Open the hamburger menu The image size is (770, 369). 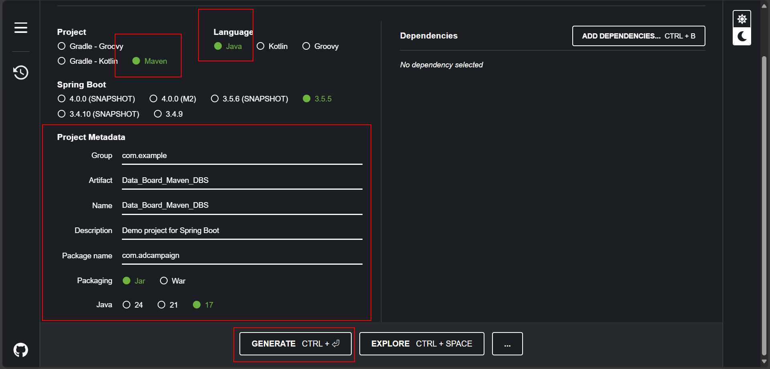coord(21,28)
